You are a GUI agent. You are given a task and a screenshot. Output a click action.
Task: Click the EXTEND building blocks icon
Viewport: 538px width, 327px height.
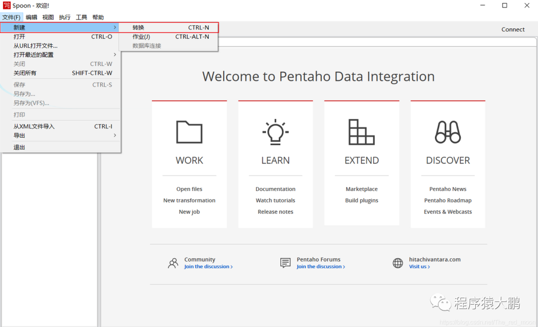(362, 132)
